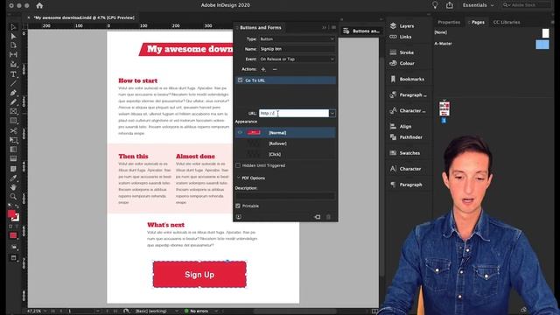Click the Name field containing SignUp btn
This screenshot has width=560, height=315.
point(297,49)
